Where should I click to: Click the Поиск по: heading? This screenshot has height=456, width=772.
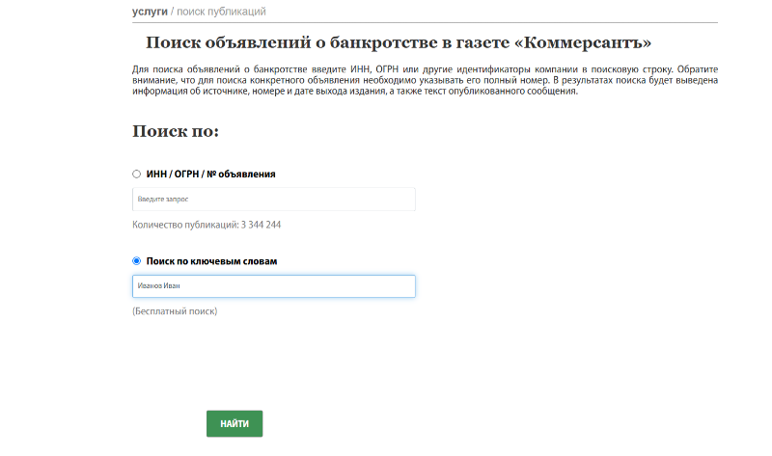(x=176, y=131)
